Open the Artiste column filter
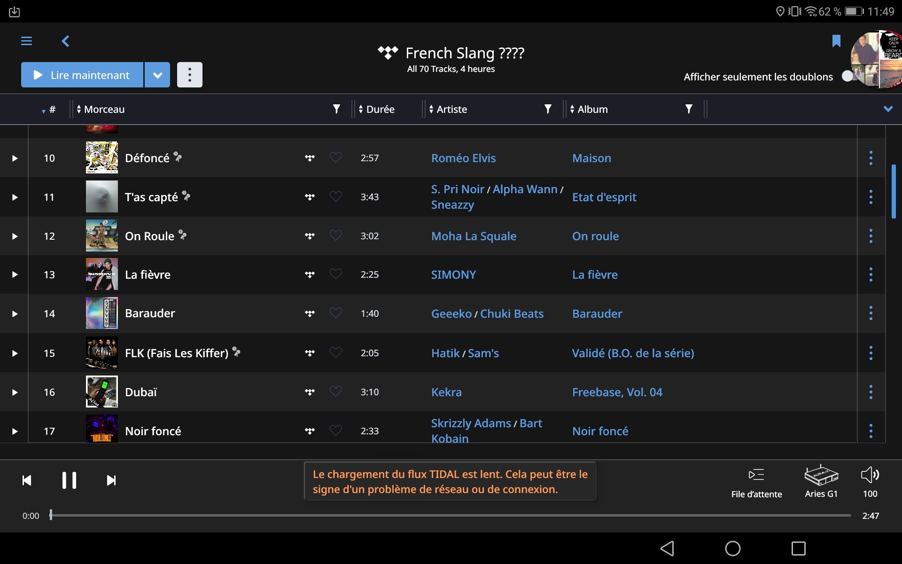Image resolution: width=902 pixels, height=564 pixels. pyautogui.click(x=548, y=109)
